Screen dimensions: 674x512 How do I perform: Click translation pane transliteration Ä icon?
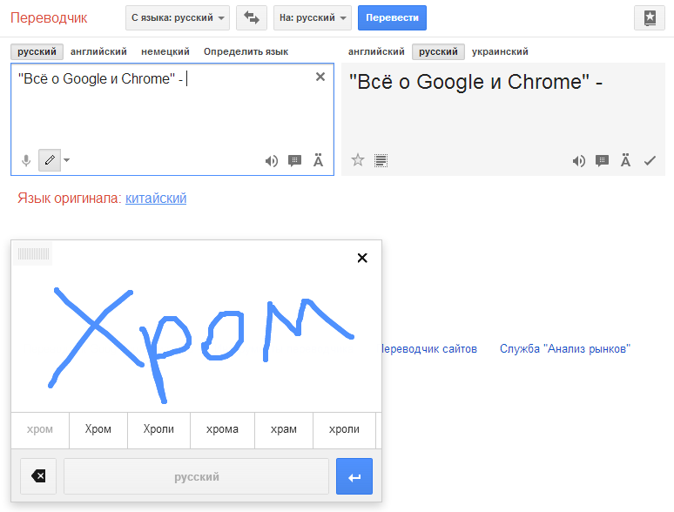(625, 160)
